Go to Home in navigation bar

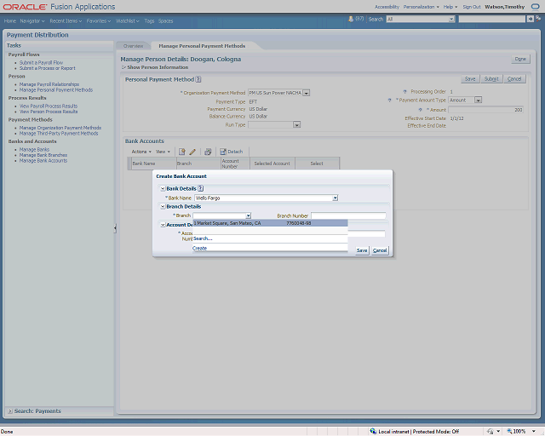10,20
